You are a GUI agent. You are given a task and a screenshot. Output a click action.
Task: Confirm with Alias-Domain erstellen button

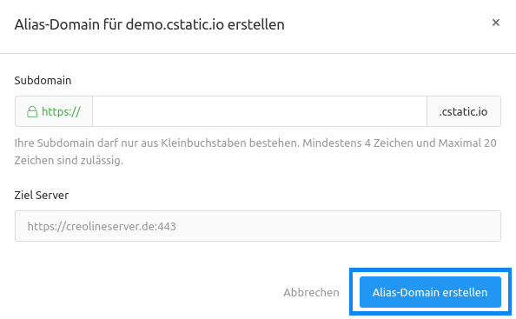pyautogui.click(x=430, y=292)
